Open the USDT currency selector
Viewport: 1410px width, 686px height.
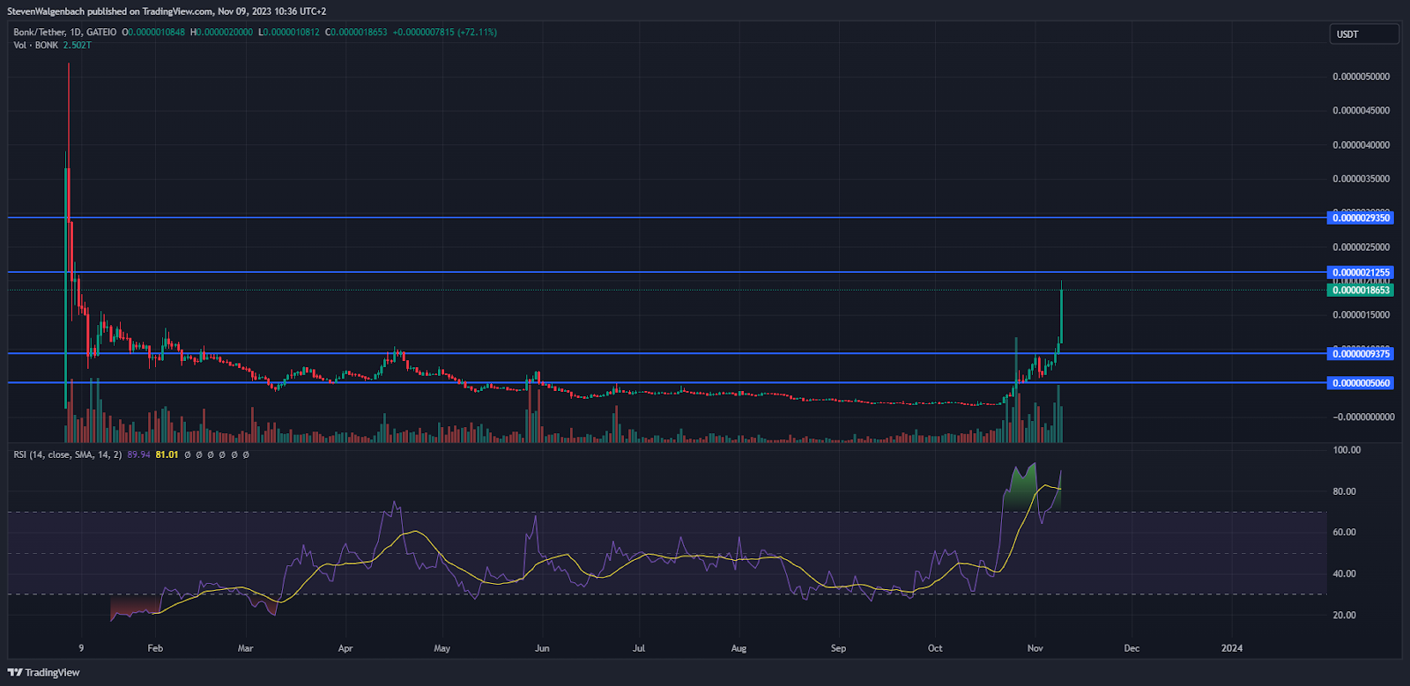coord(1362,34)
